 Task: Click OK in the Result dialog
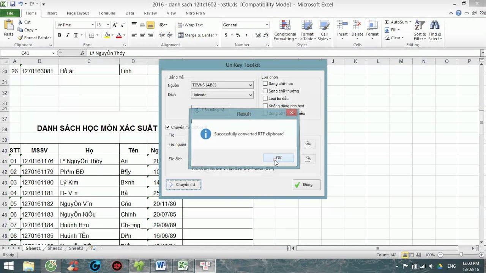(279, 158)
